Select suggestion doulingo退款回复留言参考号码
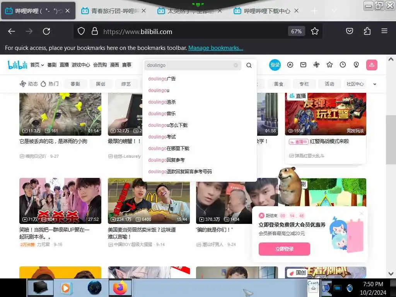The height and width of the screenshot is (297, 396). 180,172
